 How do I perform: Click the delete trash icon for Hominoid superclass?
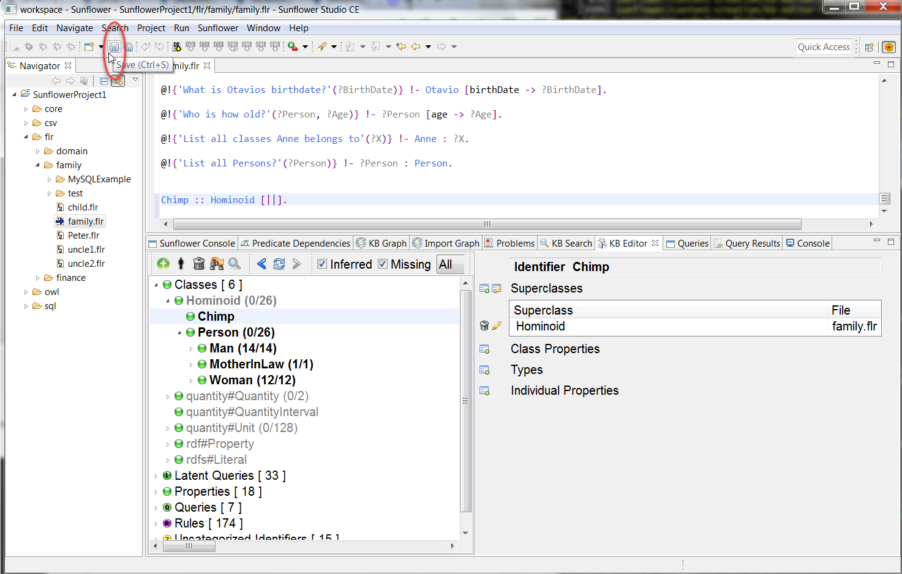[484, 326]
